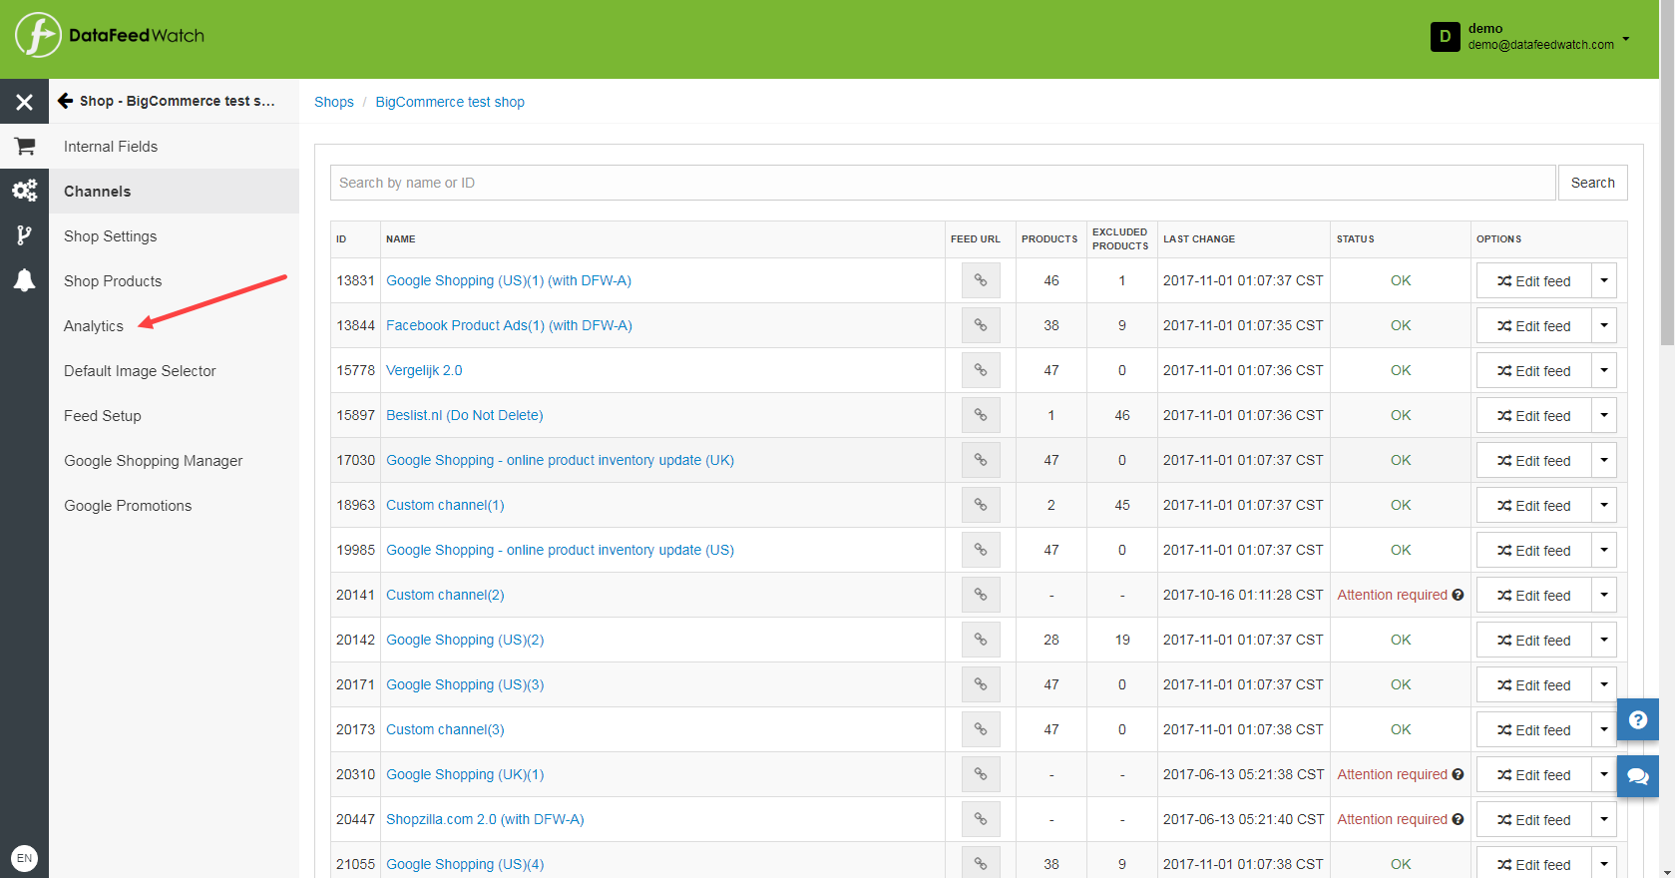Screen dimensions: 1675x878
Task: Open the gears settings sidebar icon
Action: tap(24, 191)
